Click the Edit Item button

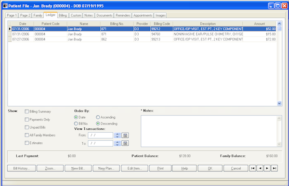(x=134, y=168)
